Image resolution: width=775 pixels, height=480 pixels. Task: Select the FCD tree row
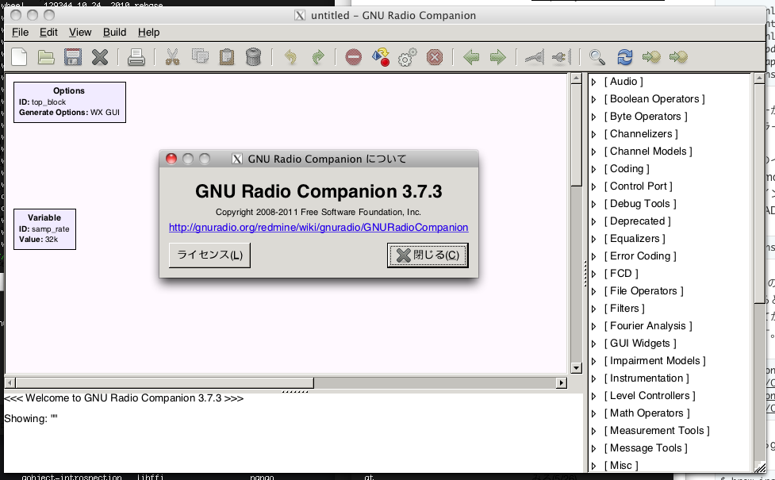671,274
